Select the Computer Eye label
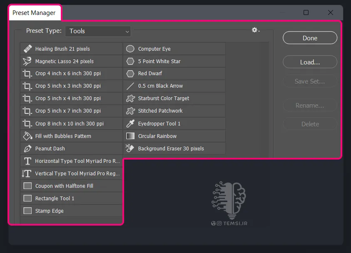 [154, 49]
